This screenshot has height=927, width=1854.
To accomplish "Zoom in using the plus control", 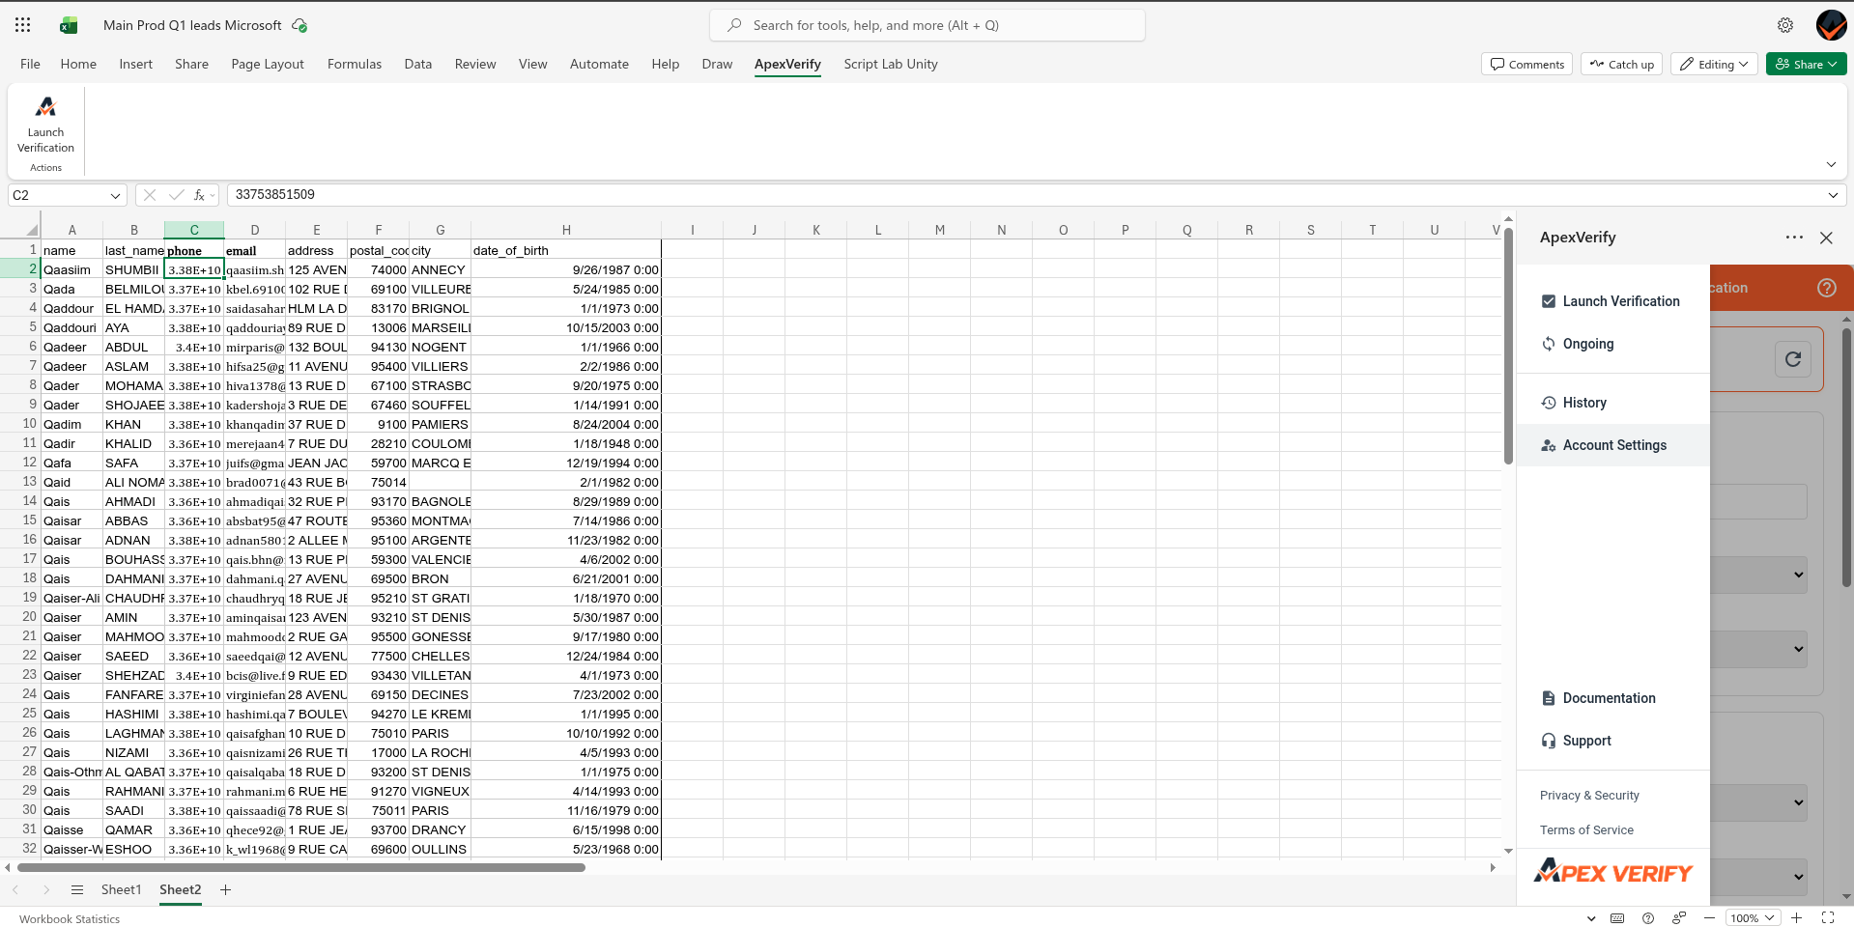I will tap(1796, 918).
